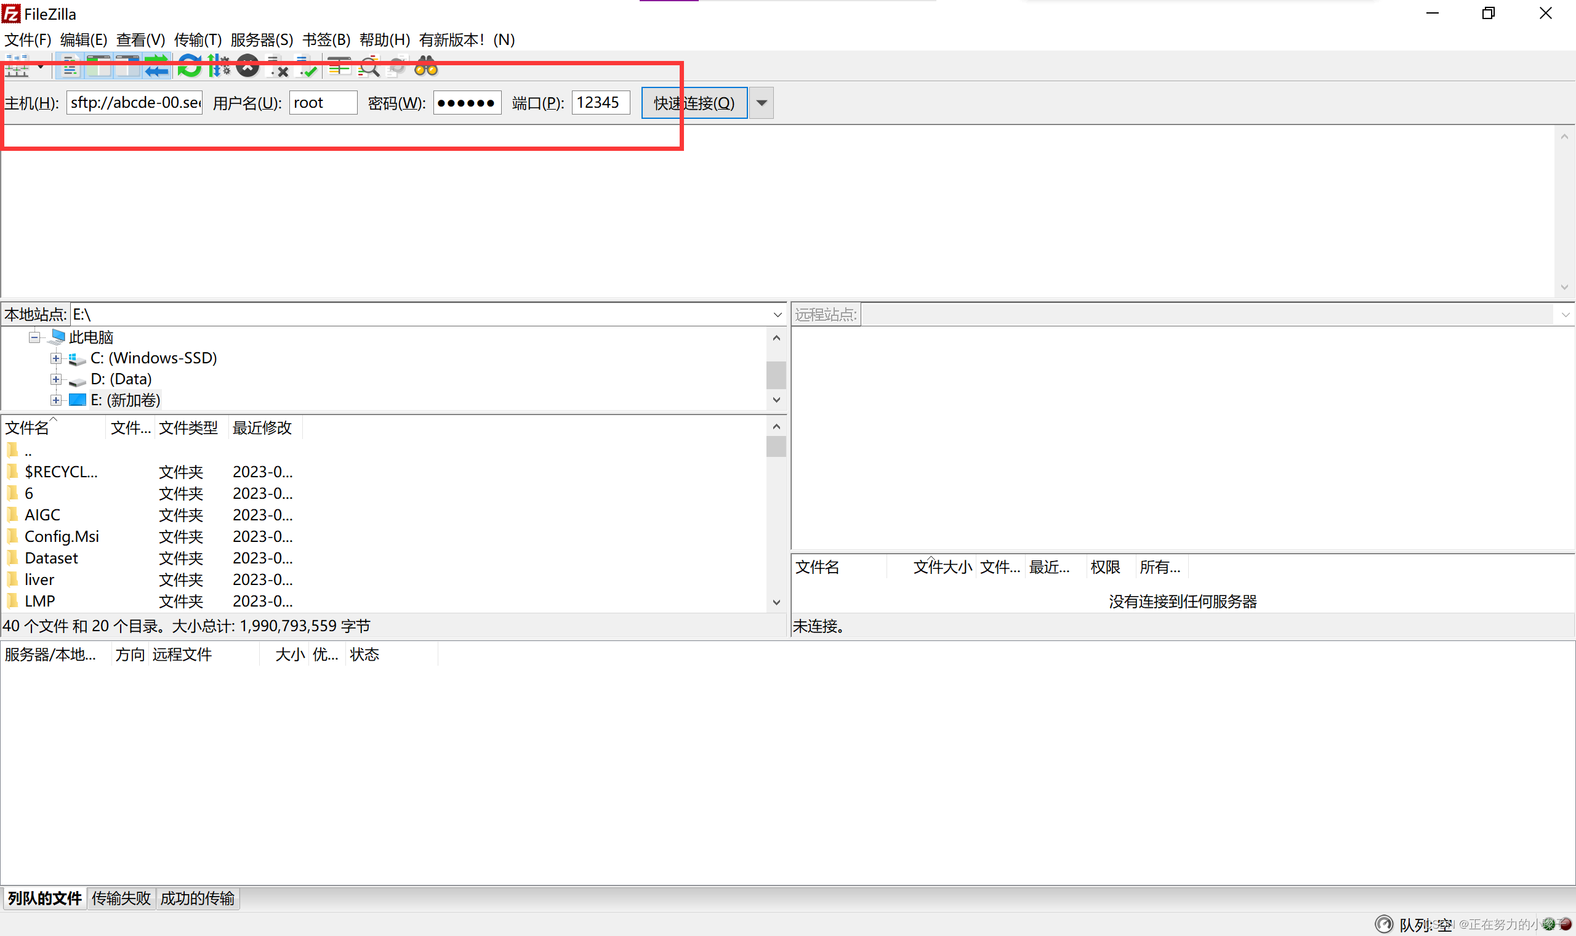Click the 主机(H) host input field

[134, 103]
